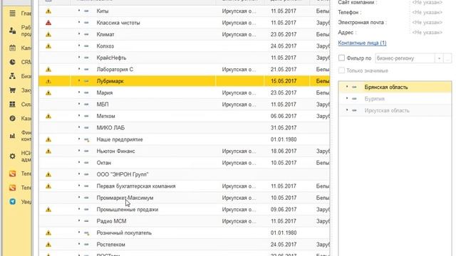
Task: Click the Адрес не указан value
Action: tap(427, 33)
